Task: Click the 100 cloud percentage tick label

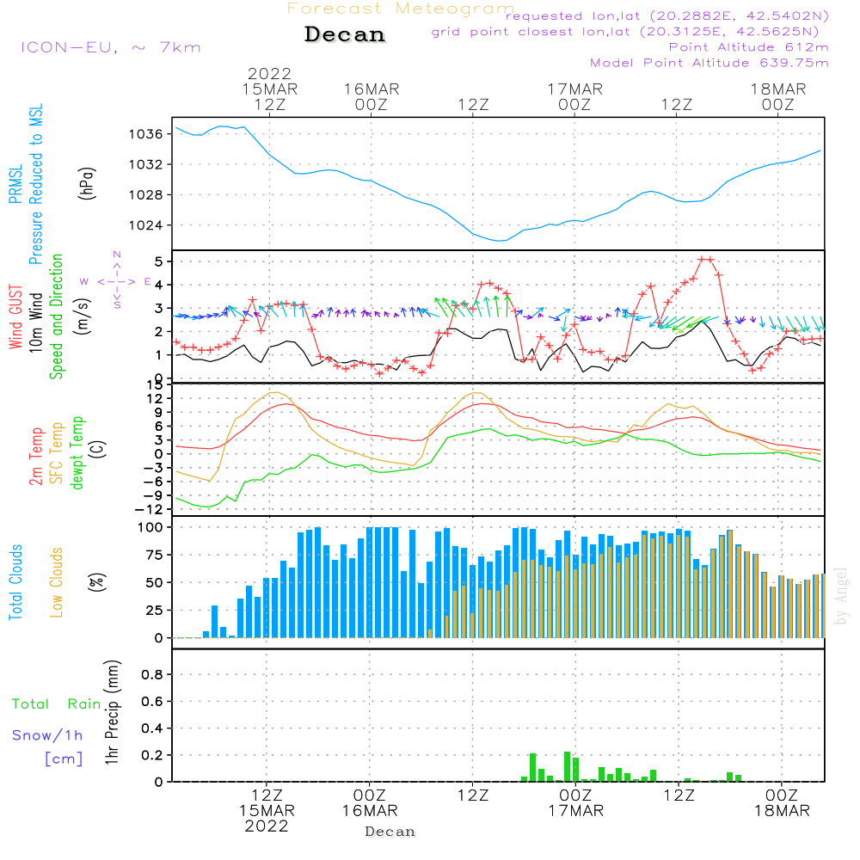Action: click(150, 528)
